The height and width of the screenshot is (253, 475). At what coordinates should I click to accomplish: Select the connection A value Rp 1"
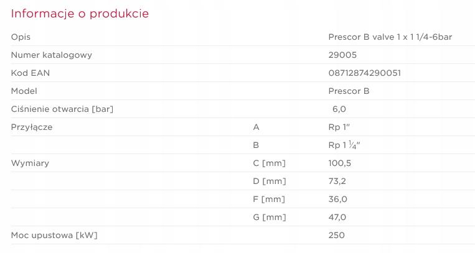click(x=341, y=127)
